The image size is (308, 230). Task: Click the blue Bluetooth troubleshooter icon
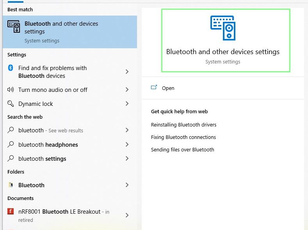click(11, 68)
